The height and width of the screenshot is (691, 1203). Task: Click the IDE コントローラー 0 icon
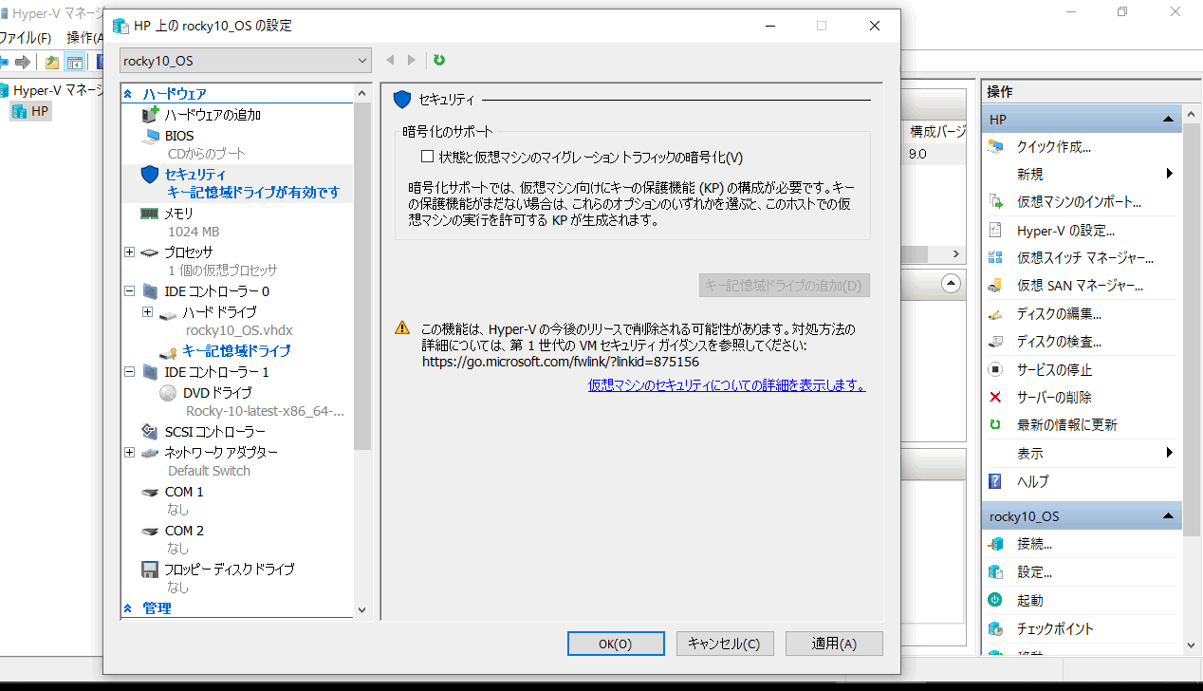[150, 291]
